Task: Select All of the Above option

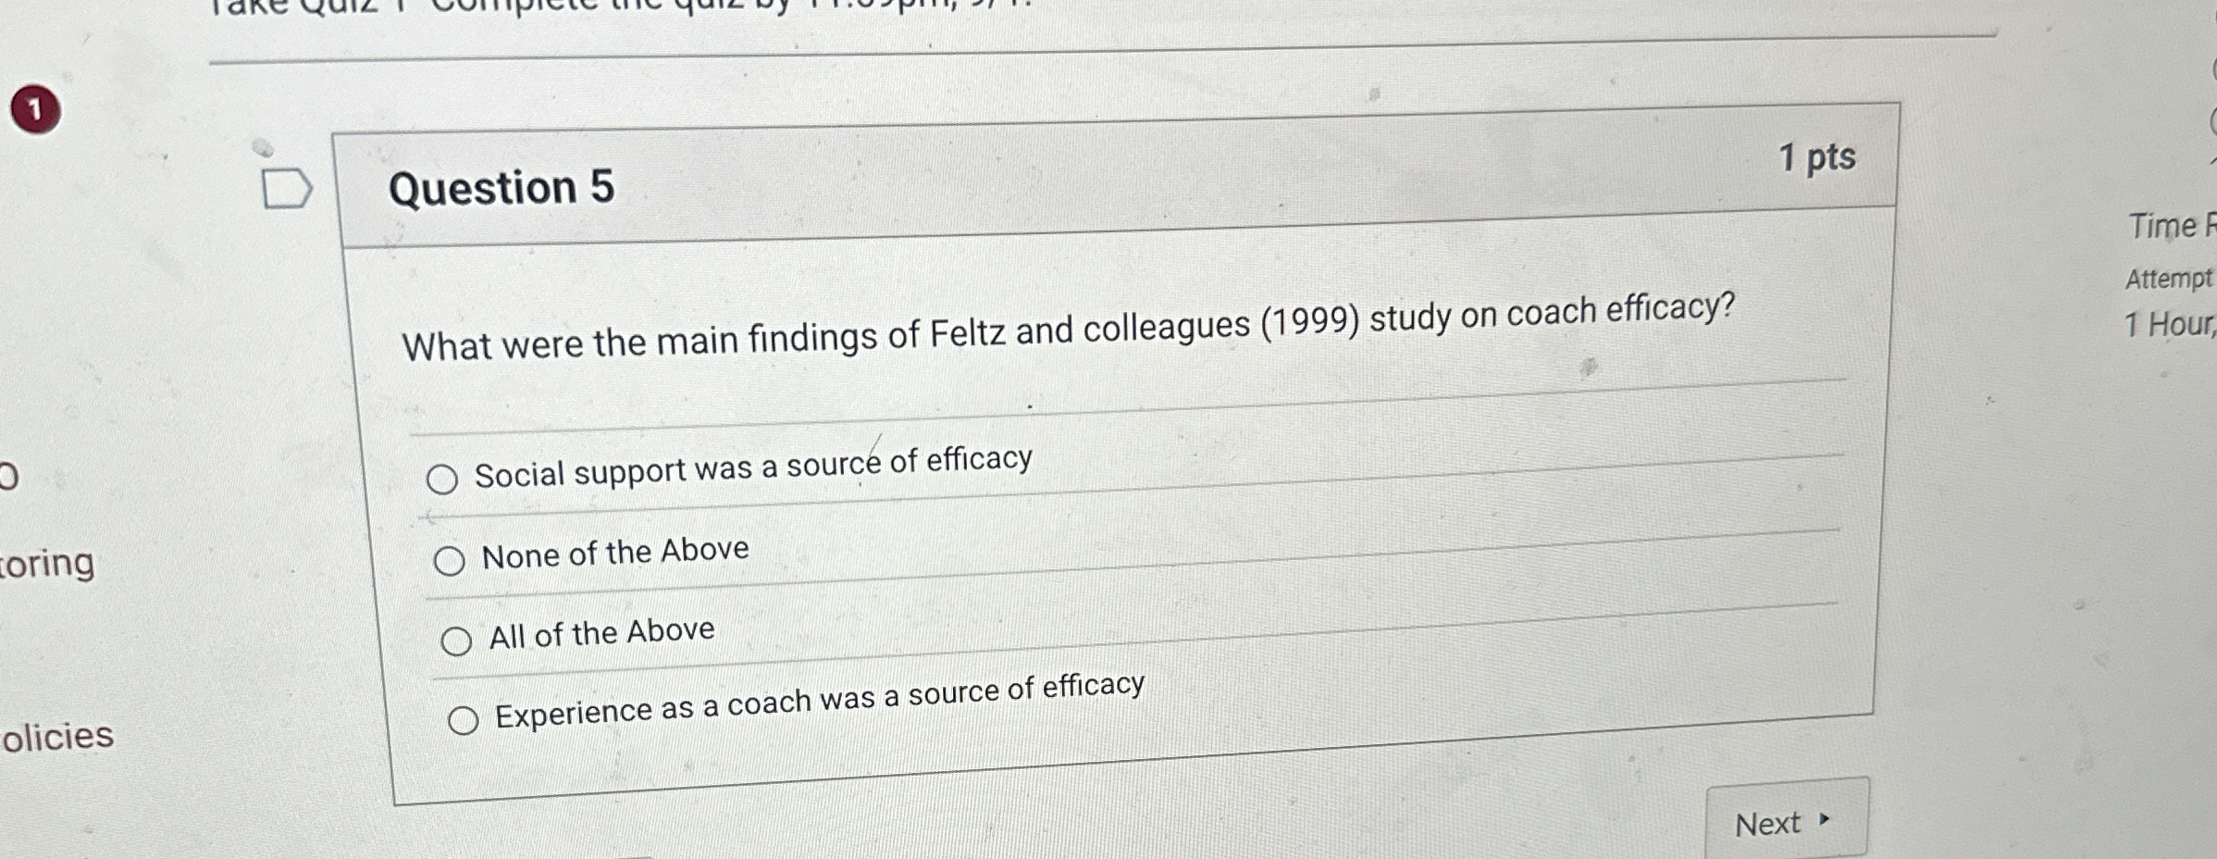Action: (457, 639)
